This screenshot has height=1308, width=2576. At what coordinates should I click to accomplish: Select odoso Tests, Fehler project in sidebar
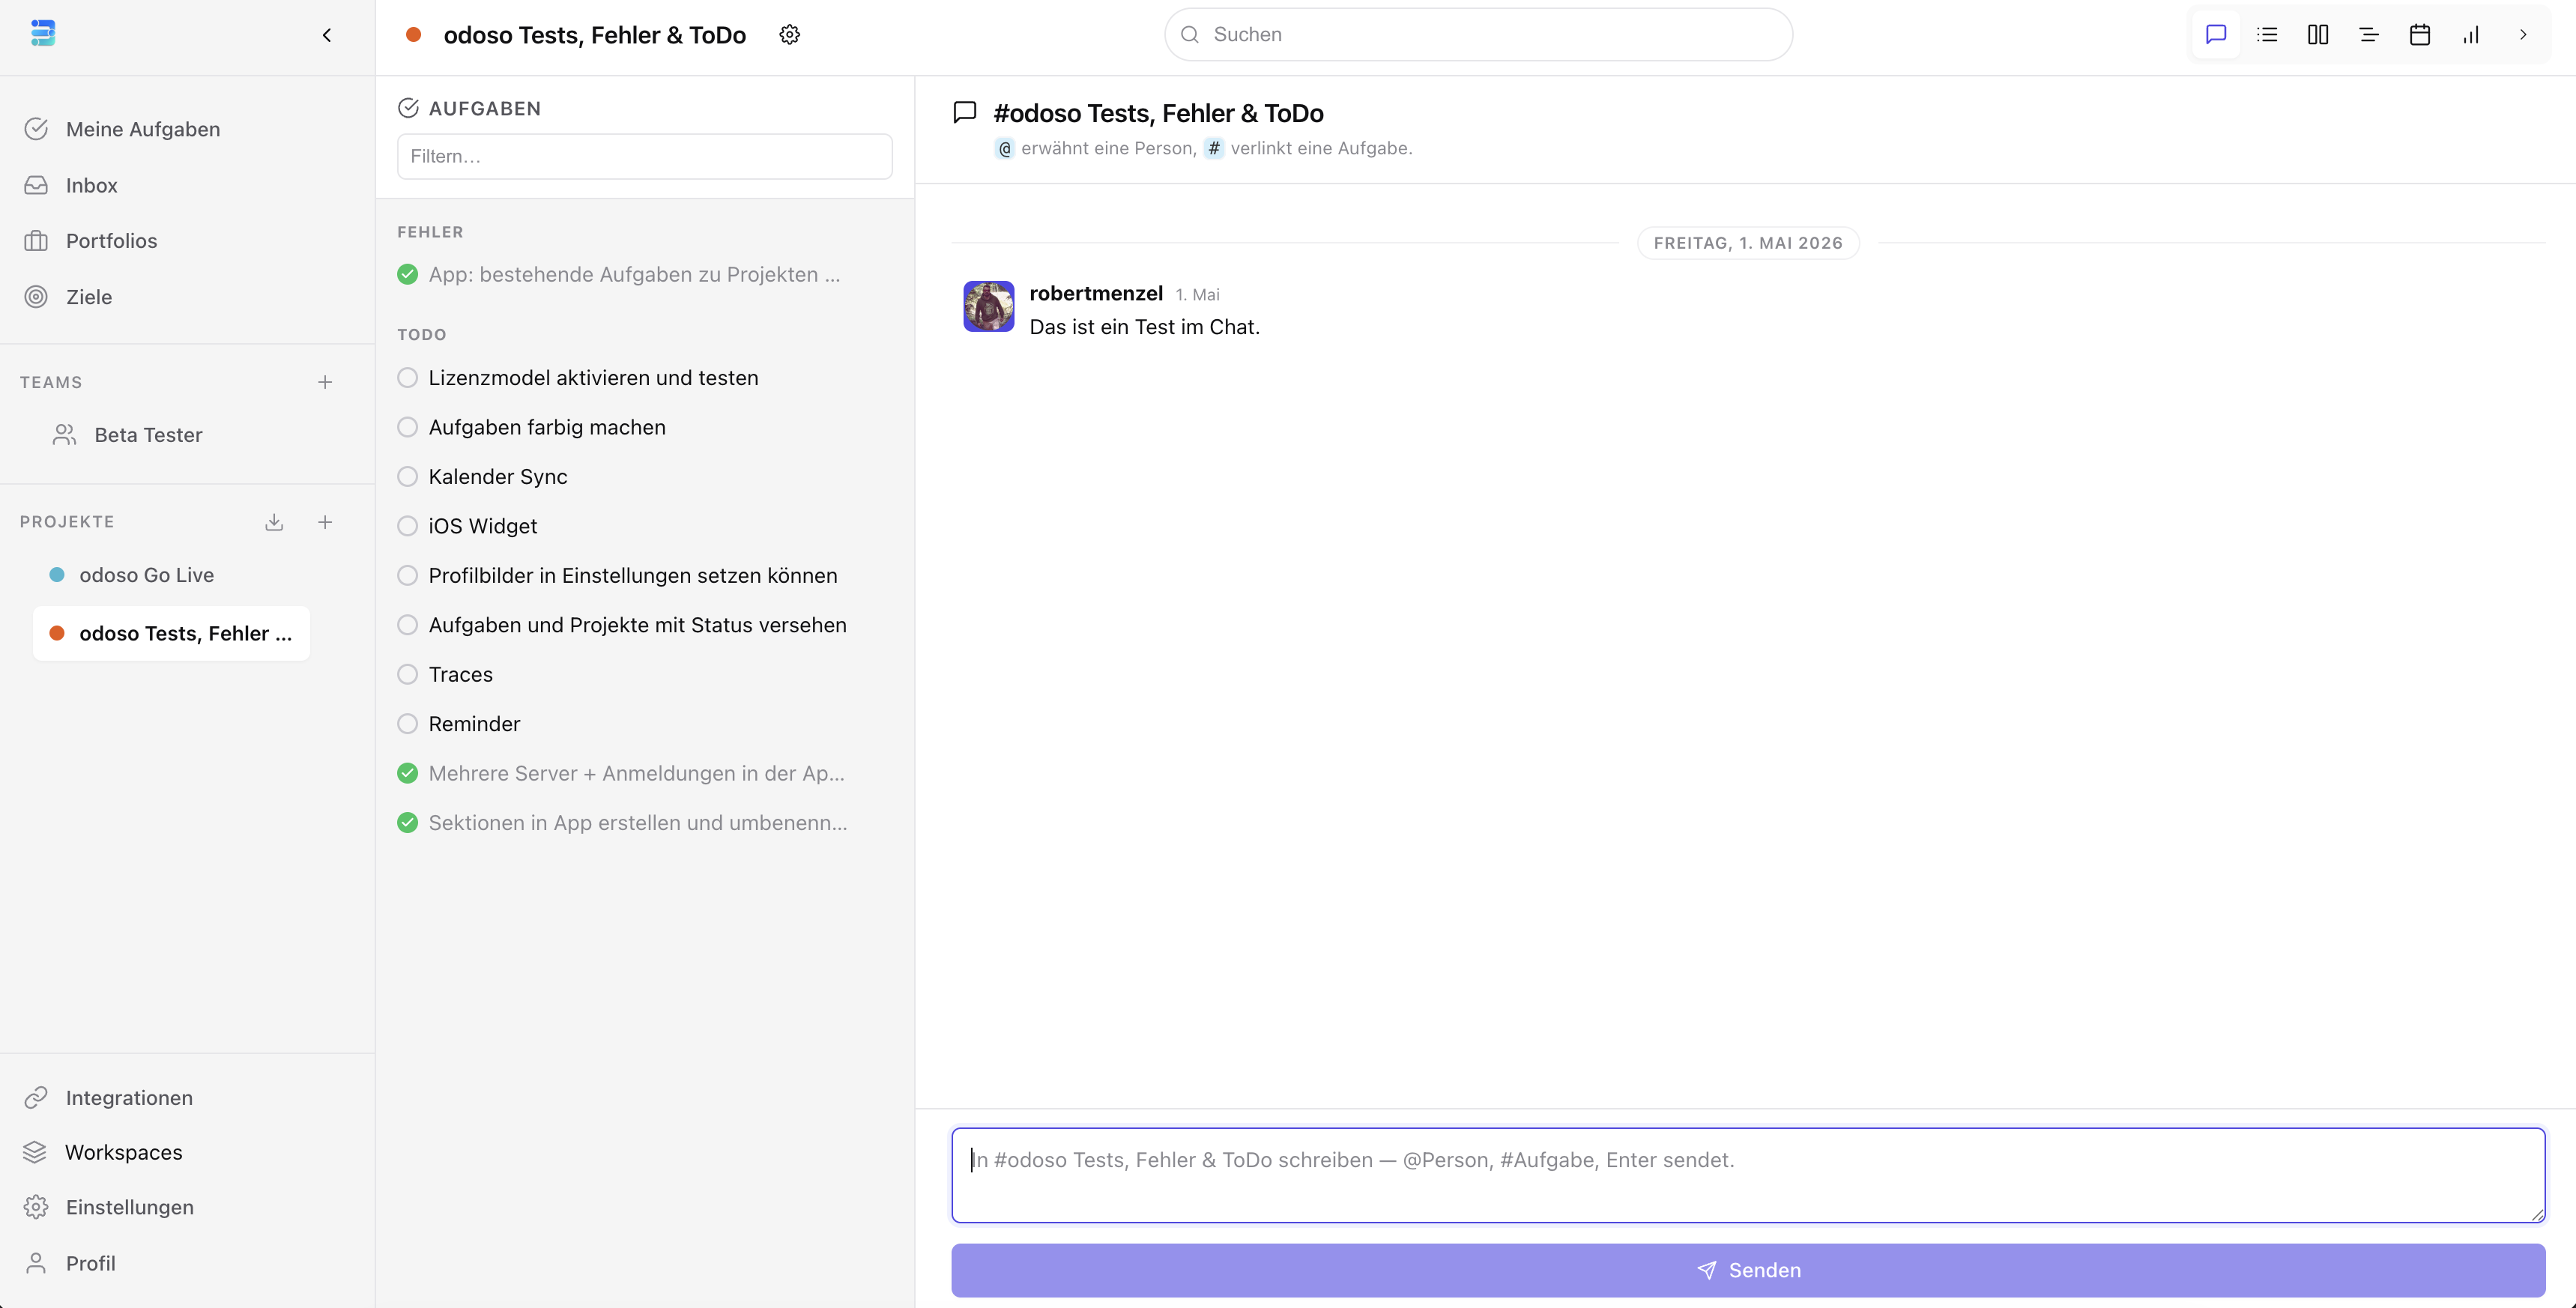click(x=171, y=633)
